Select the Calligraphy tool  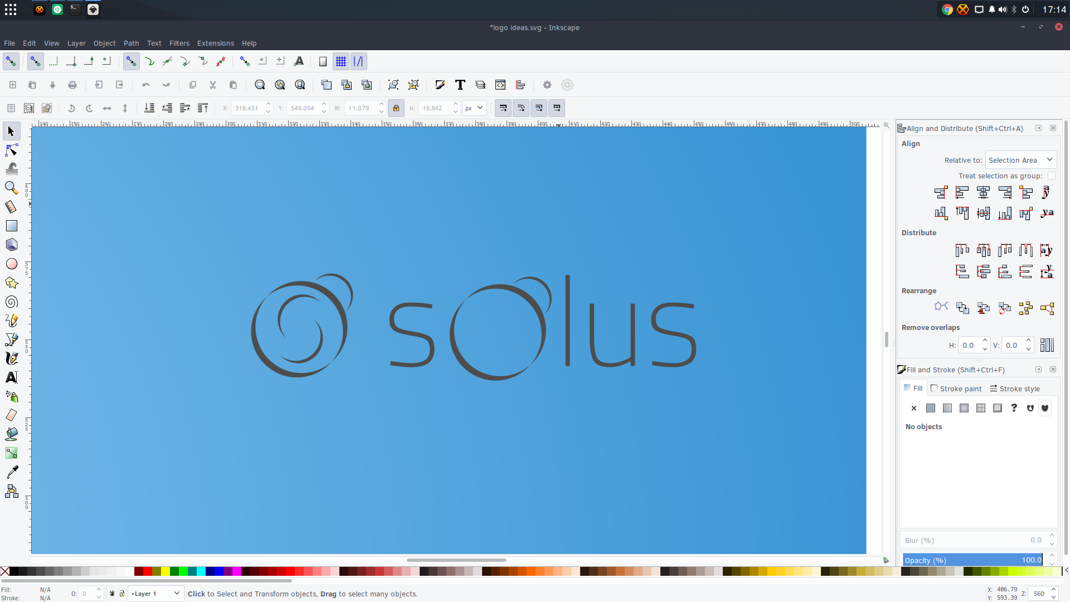[x=11, y=358]
